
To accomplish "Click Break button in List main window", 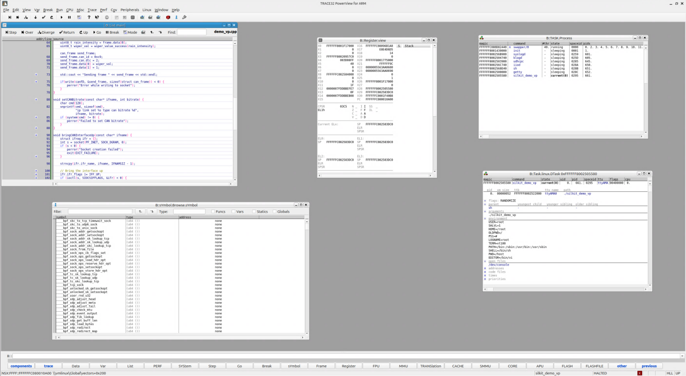I will [x=112, y=32].
